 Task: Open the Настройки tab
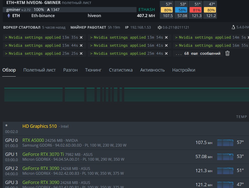(x=184, y=70)
